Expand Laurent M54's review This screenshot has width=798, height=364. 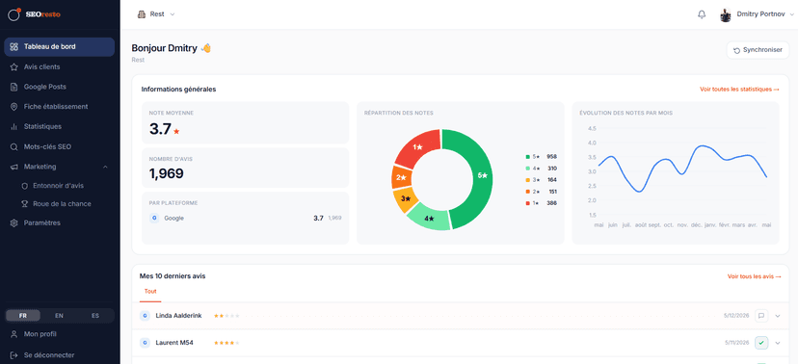778,343
